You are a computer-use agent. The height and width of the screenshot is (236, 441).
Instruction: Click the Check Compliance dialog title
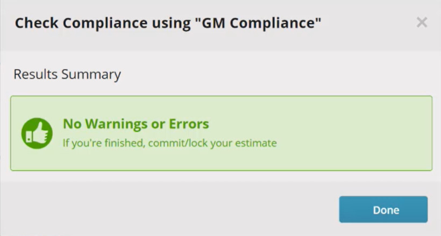[x=168, y=23]
